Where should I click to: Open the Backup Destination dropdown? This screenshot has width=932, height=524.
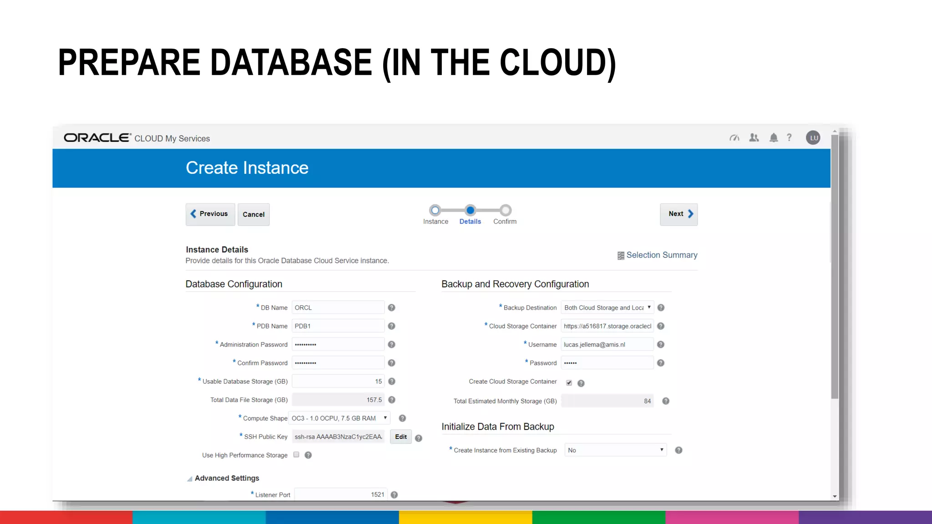tap(608, 308)
